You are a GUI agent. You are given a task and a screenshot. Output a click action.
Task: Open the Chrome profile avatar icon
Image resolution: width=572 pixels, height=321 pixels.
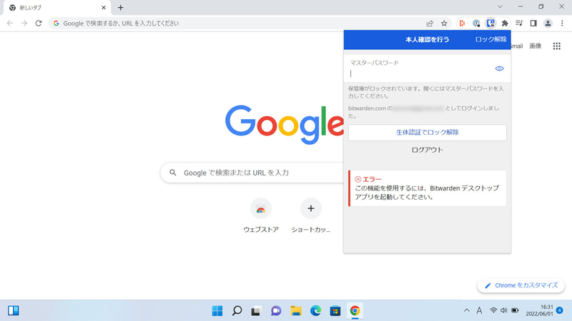pyautogui.click(x=548, y=24)
